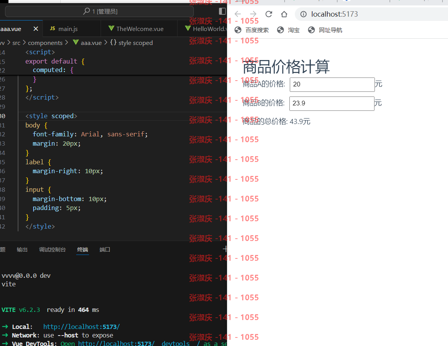
Task: Open the 百度搜索 bookmark
Action: [x=252, y=30]
